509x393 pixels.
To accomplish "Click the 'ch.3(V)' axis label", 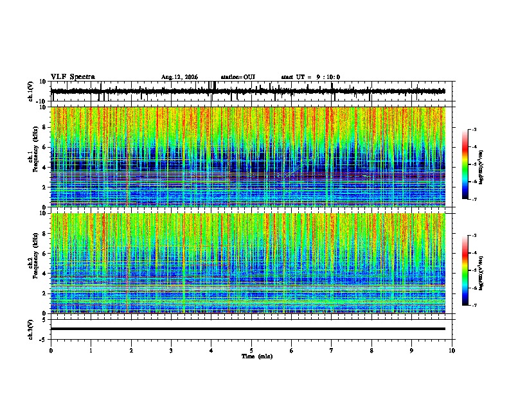I will pos(31,329).
